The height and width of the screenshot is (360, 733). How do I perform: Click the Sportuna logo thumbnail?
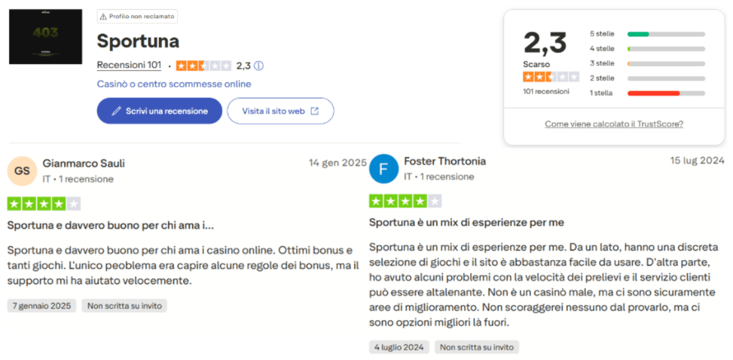45,36
